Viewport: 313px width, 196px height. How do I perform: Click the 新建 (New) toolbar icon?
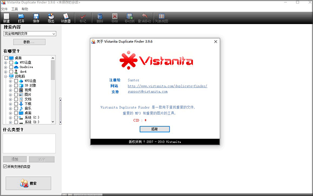point(6,16)
